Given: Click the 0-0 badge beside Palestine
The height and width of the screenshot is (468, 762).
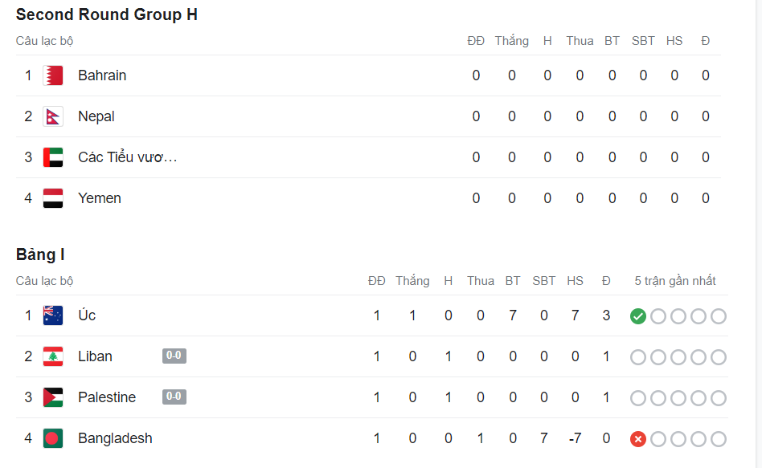Looking at the screenshot, I should pos(174,397).
